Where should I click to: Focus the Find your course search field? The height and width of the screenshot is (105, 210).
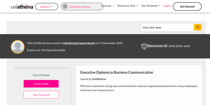tap(82, 7)
